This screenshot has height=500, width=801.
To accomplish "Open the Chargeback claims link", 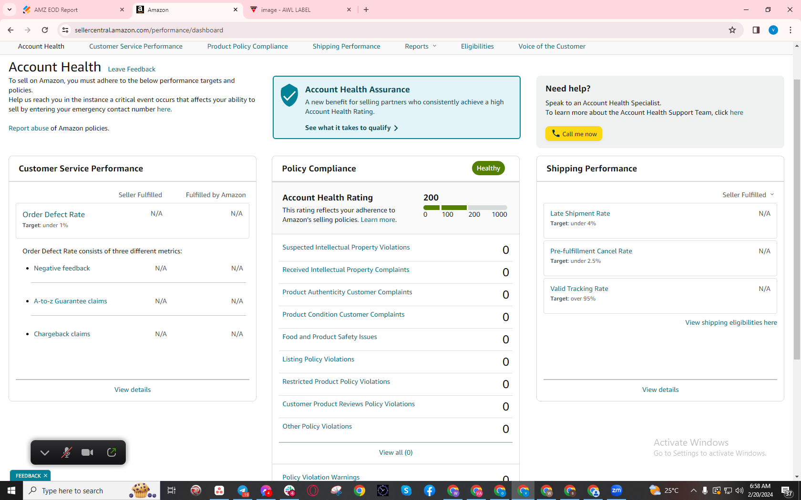I will coord(62,334).
